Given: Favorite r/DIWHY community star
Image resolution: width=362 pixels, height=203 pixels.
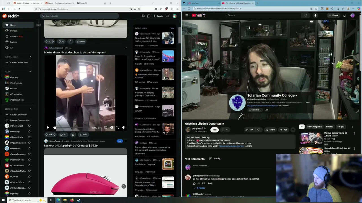Looking at the screenshot, I should 29,176.
